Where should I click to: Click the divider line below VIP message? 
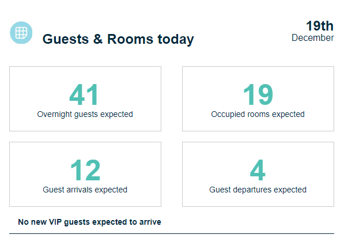tap(172, 233)
